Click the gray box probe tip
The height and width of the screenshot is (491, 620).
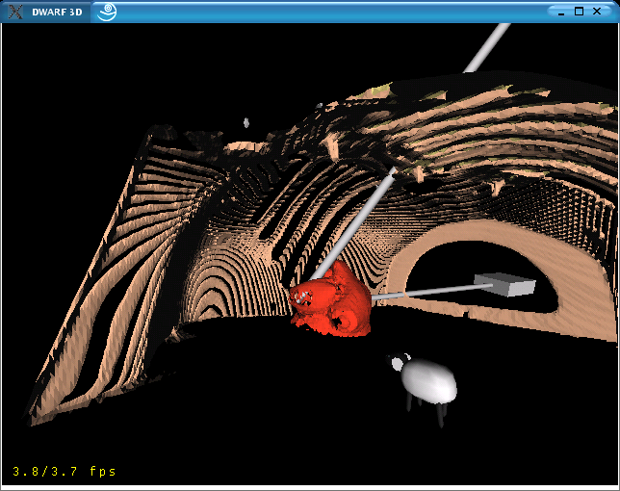[504, 284]
